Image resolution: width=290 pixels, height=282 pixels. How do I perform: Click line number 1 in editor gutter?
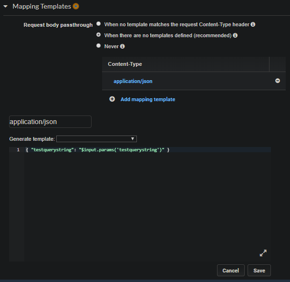tap(18, 150)
